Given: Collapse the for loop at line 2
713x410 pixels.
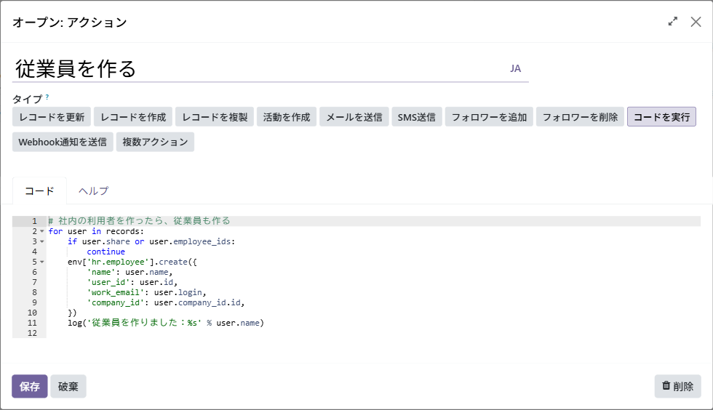Looking at the screenshot, I should point(42,231).
